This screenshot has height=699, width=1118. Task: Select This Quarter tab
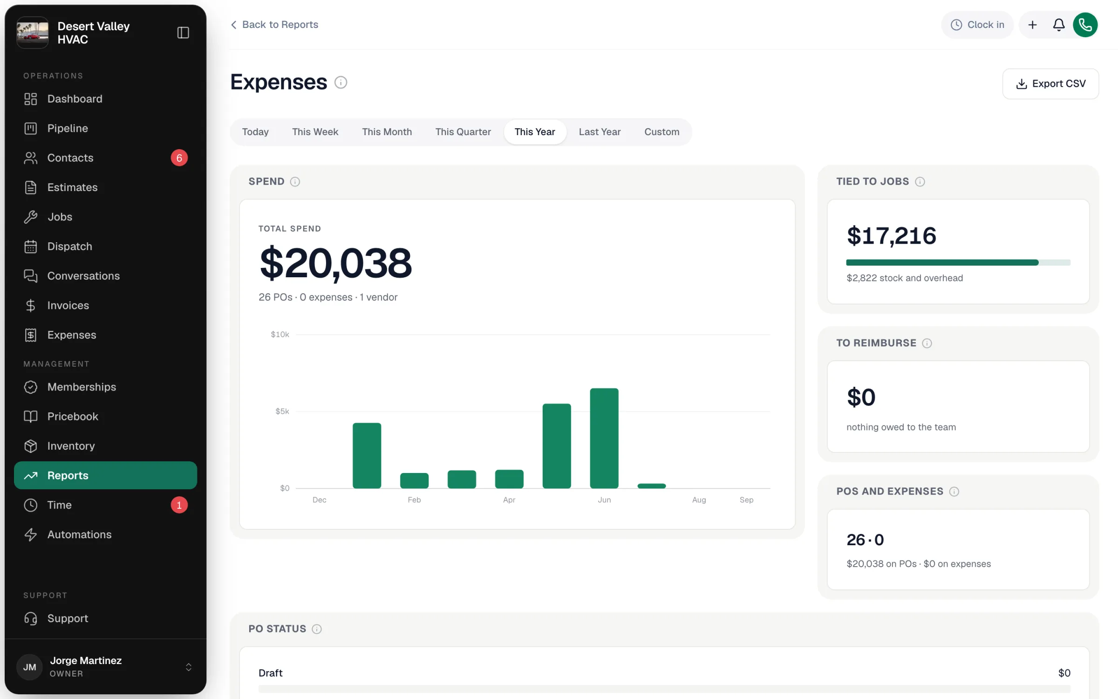tap(463, 132)
